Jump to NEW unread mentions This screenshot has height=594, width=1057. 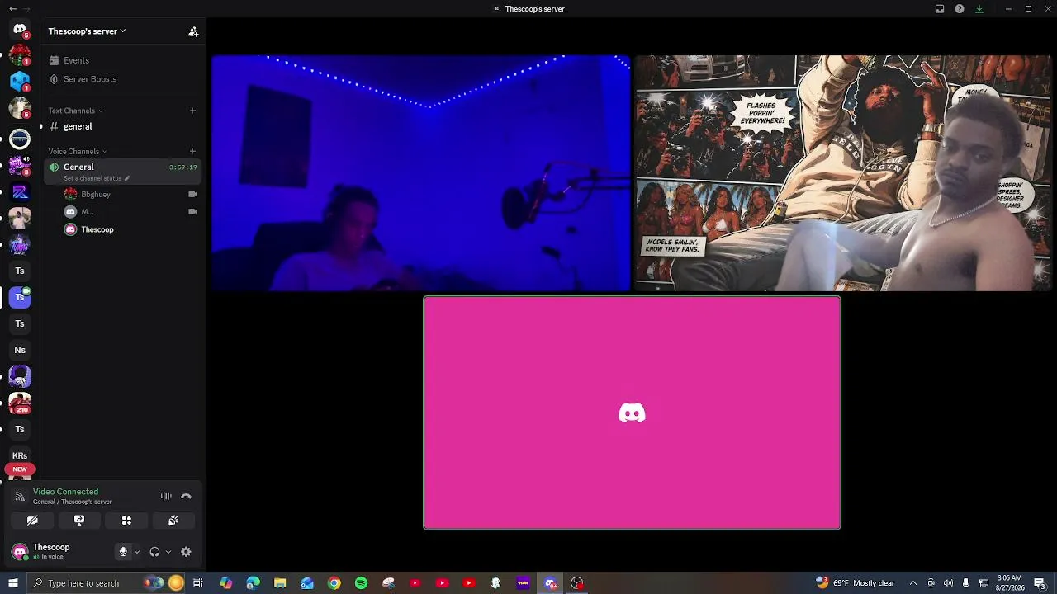pos(20,469)
